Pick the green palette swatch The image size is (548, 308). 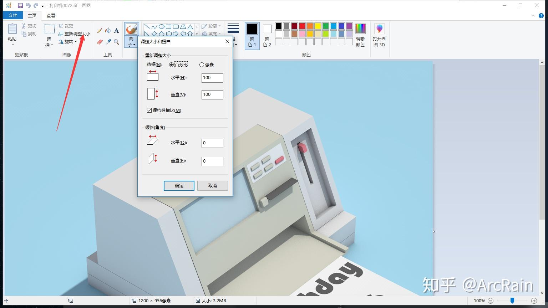click(x=326, y=26)
